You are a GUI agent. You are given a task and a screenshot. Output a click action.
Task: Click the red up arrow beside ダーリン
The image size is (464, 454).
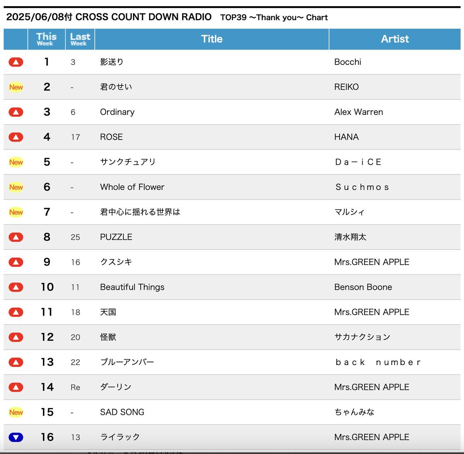(x=16, y=387)
